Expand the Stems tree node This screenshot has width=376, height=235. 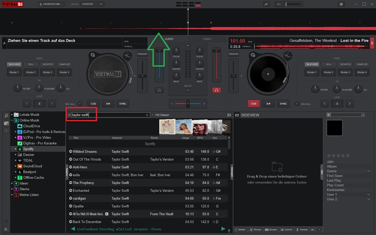[x=12, y=189]
